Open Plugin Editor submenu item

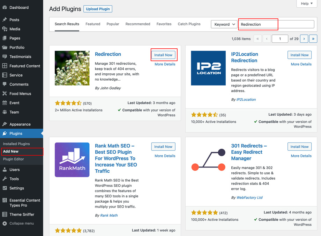pyautogui.click(x=13, y=159)
